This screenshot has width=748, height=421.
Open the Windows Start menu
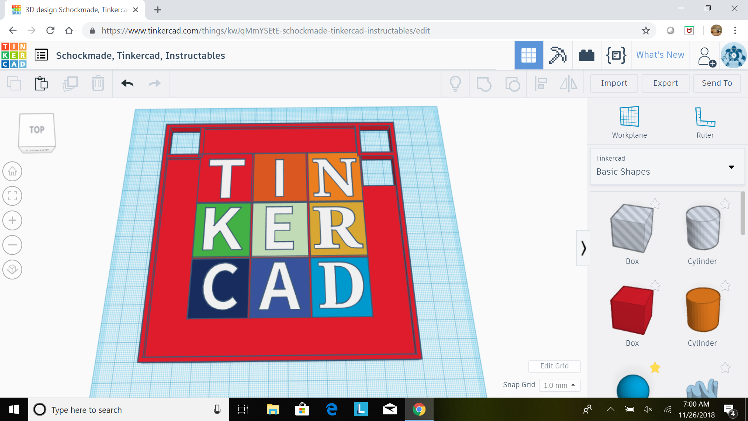tap(14, 409)
